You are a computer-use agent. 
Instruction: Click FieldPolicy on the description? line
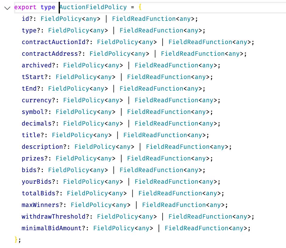tap(95, 147)
